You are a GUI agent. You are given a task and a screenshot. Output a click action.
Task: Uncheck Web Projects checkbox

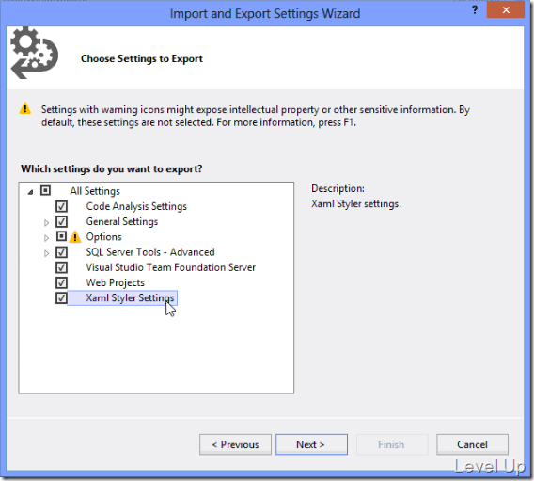[61, 282]
